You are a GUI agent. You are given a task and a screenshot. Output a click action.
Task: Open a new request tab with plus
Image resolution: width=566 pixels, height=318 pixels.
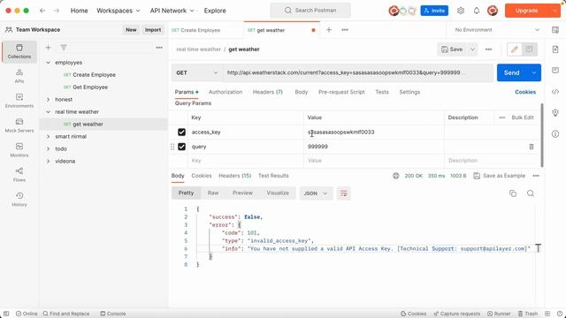click(329, 30)
